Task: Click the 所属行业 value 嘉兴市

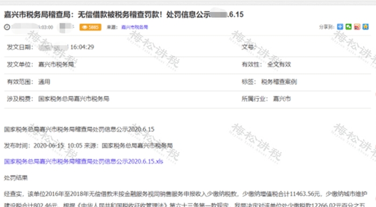Action: pyautogui.click(x=282, y=99)
